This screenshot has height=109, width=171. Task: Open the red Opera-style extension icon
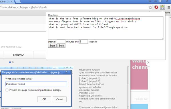point(156,7)
